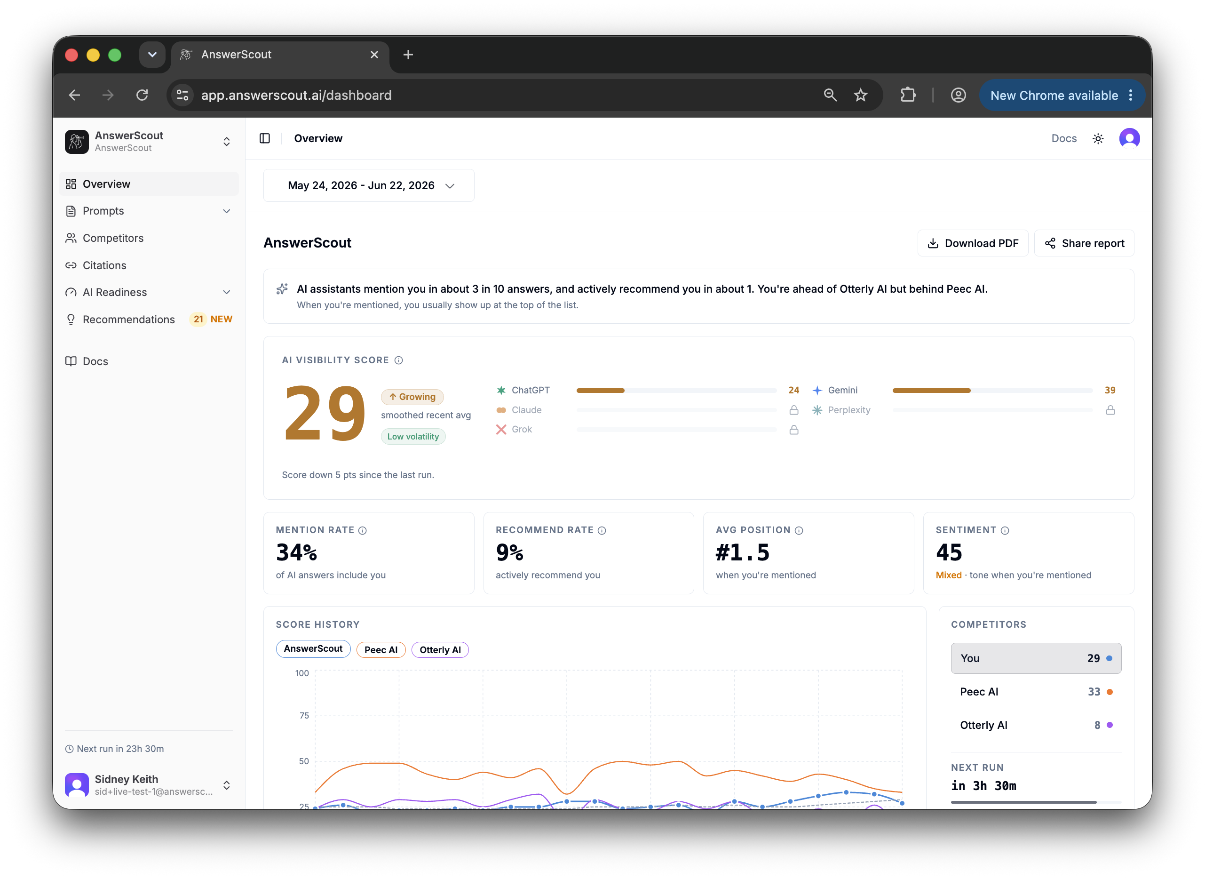Open the Docs link in header
The width and height of the screenshot is (1205, 879).
pos(1063,138)
